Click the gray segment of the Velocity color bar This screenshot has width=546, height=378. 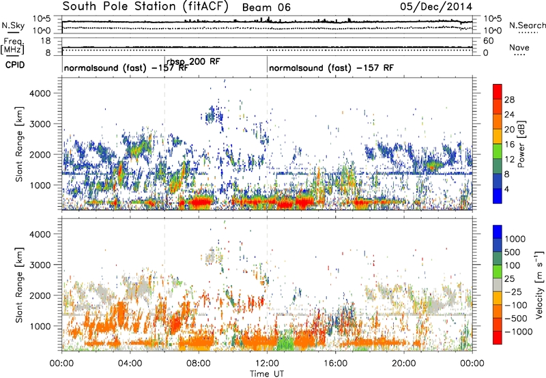pos(498,285)
